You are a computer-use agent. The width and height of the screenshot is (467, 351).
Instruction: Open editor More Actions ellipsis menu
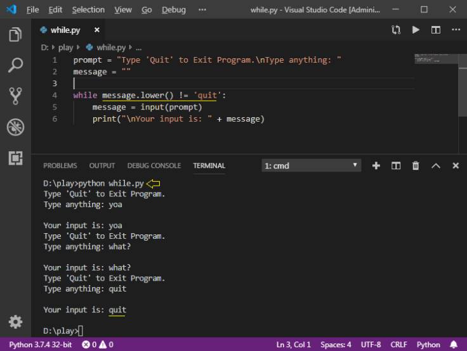pyautogui.click(x=455, y=30)
